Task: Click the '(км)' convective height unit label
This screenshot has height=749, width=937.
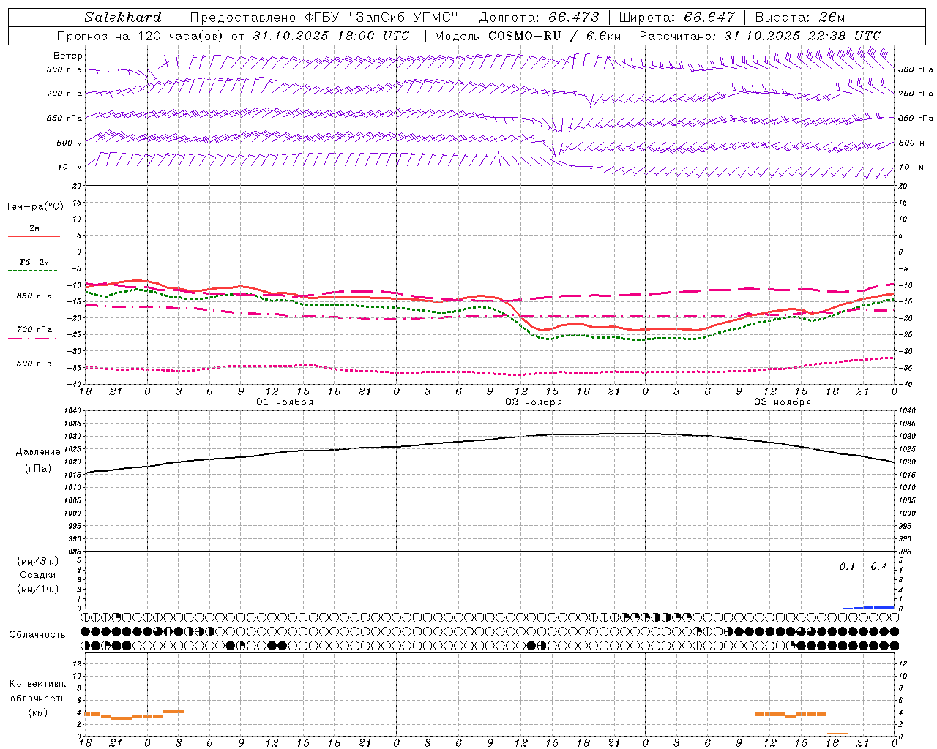Action: [38, 712]
